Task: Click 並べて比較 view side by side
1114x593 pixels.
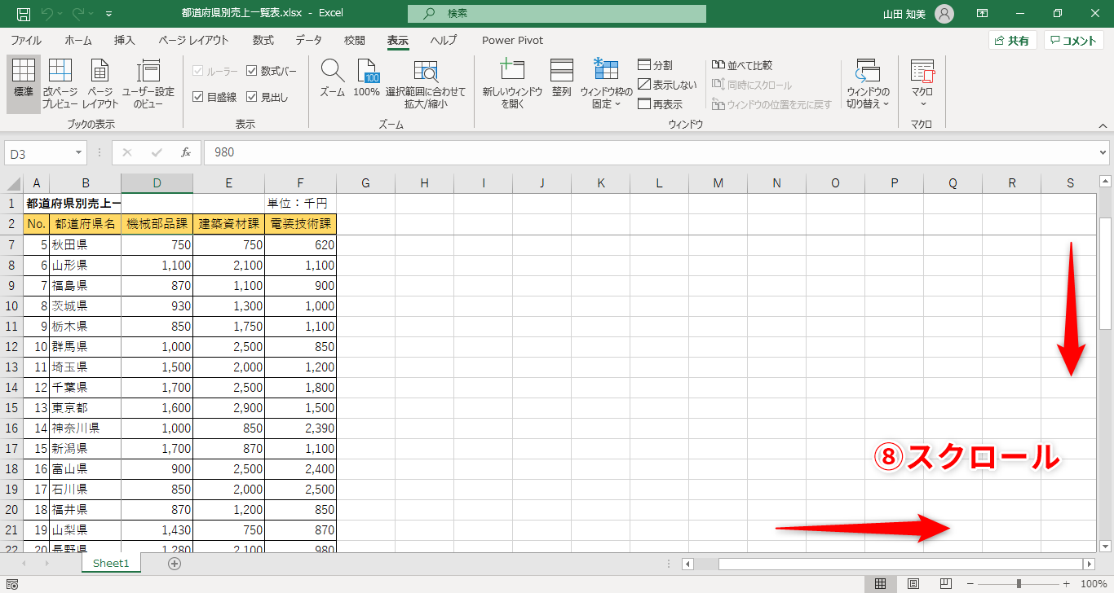Action: (742, 65)
